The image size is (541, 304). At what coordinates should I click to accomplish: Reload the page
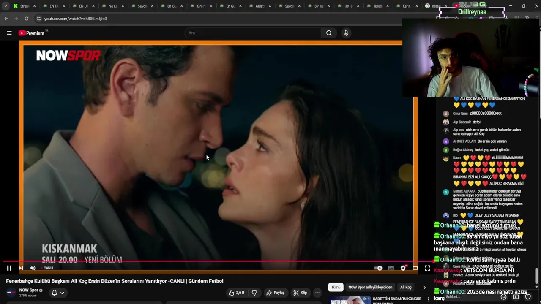(26, 19)
